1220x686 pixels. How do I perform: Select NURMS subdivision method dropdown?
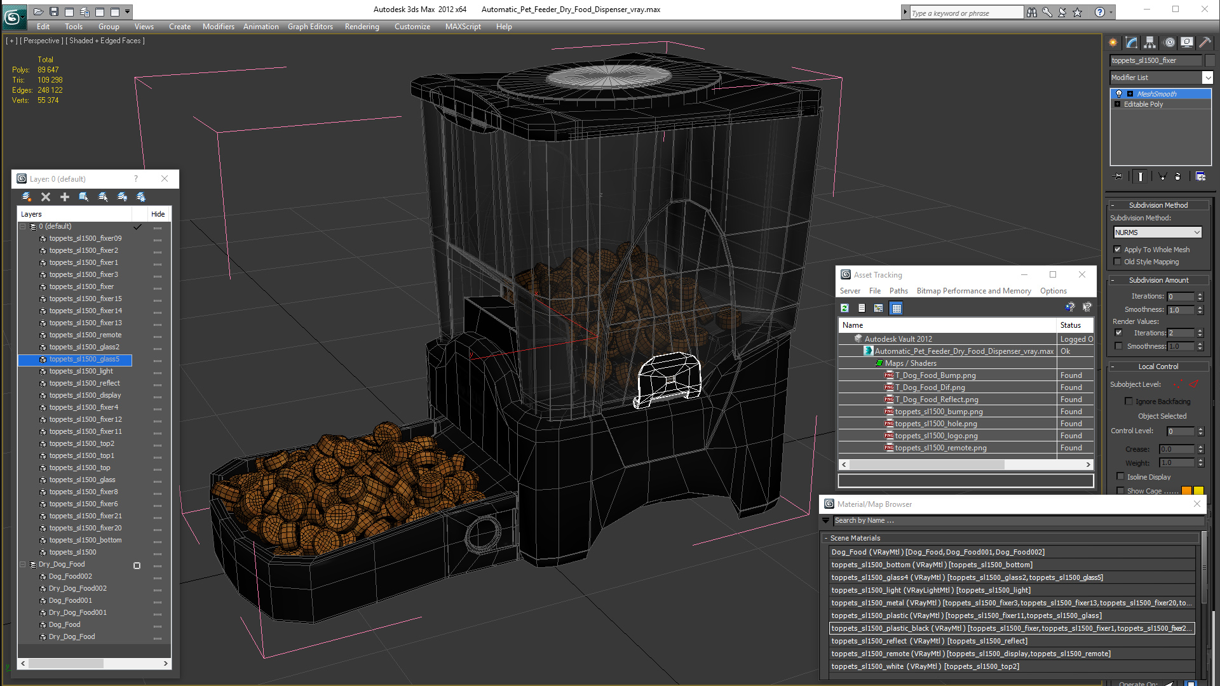[x=1159, y=231]
